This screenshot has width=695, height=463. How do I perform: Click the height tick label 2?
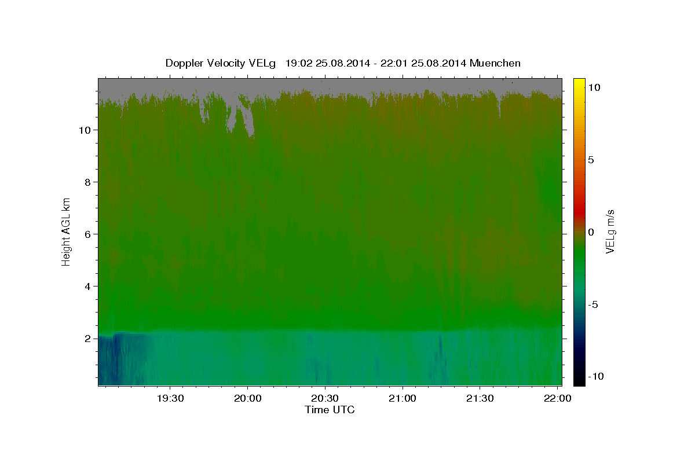click(88, 338)
